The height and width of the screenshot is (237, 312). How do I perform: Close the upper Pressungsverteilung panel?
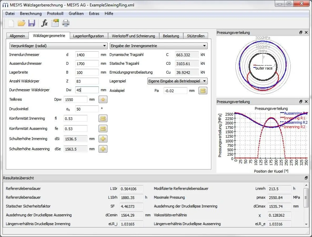point(306,32)
